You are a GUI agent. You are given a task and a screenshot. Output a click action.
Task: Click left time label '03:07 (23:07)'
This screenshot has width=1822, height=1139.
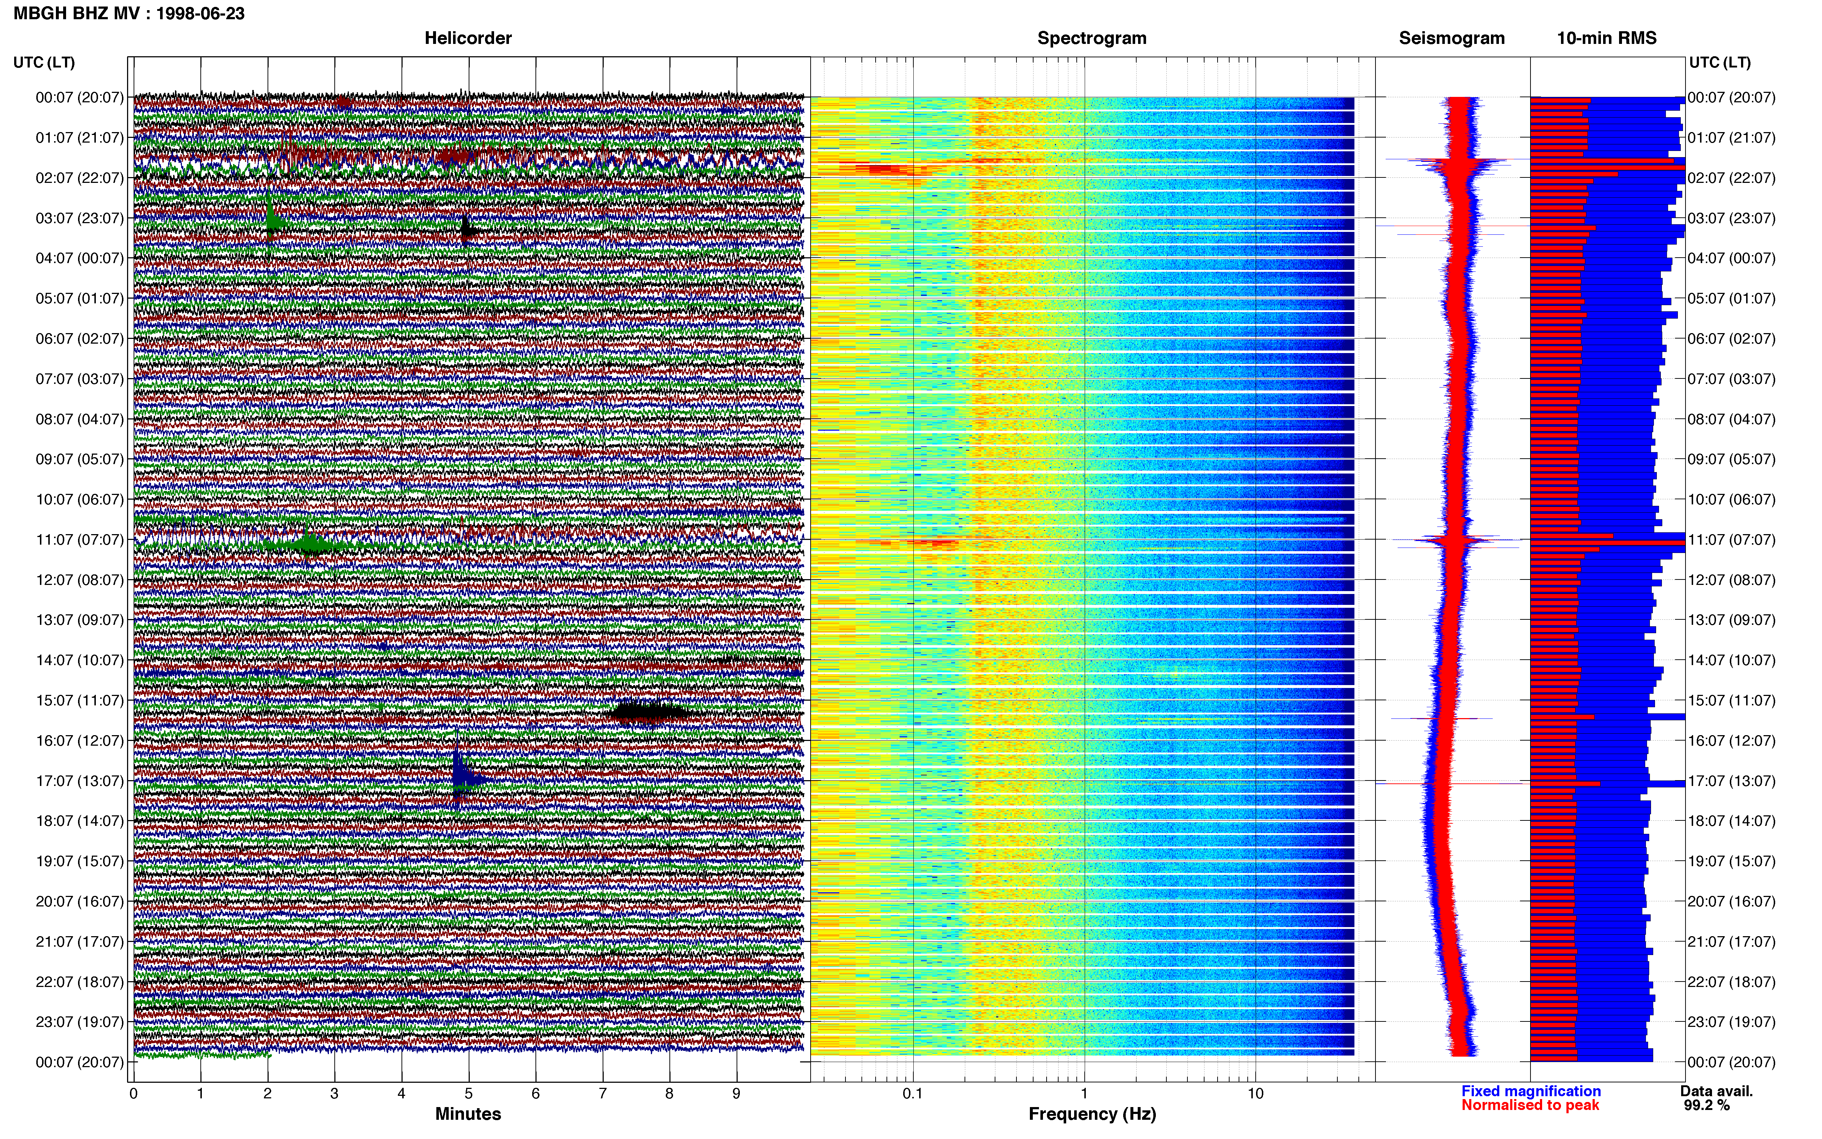point(79,218)
